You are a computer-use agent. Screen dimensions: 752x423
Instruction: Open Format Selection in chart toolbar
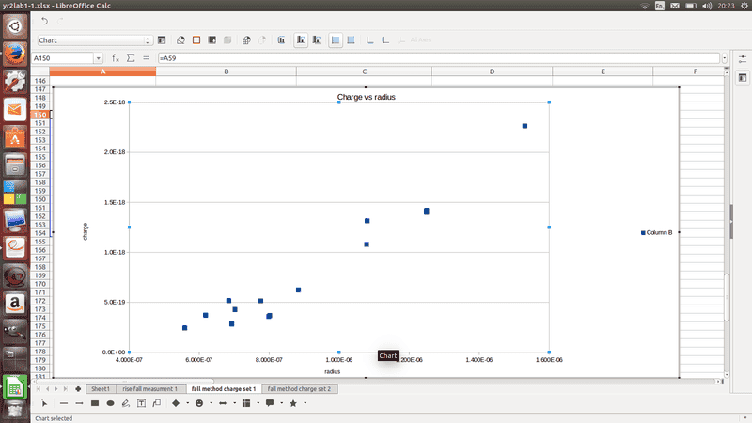pos(163,40)
